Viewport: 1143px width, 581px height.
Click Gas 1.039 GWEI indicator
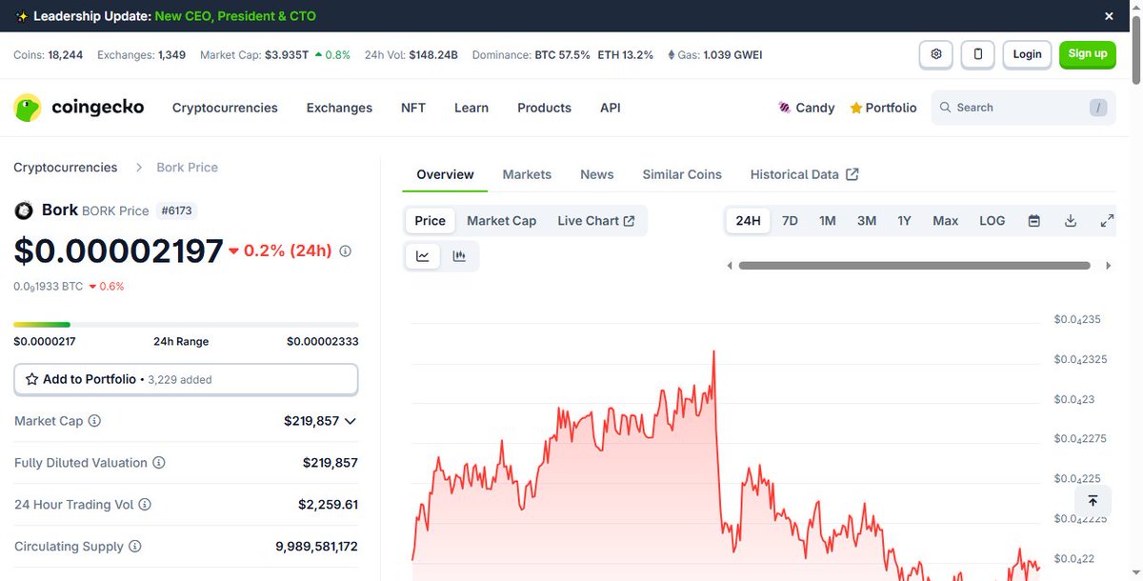[714, 54]
